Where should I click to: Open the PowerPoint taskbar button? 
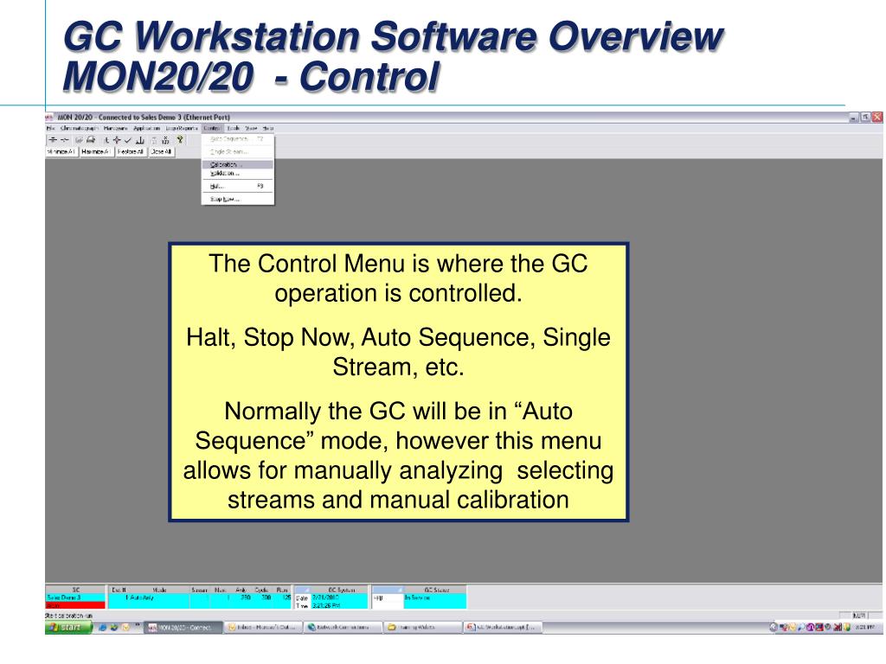click(503, 628)
